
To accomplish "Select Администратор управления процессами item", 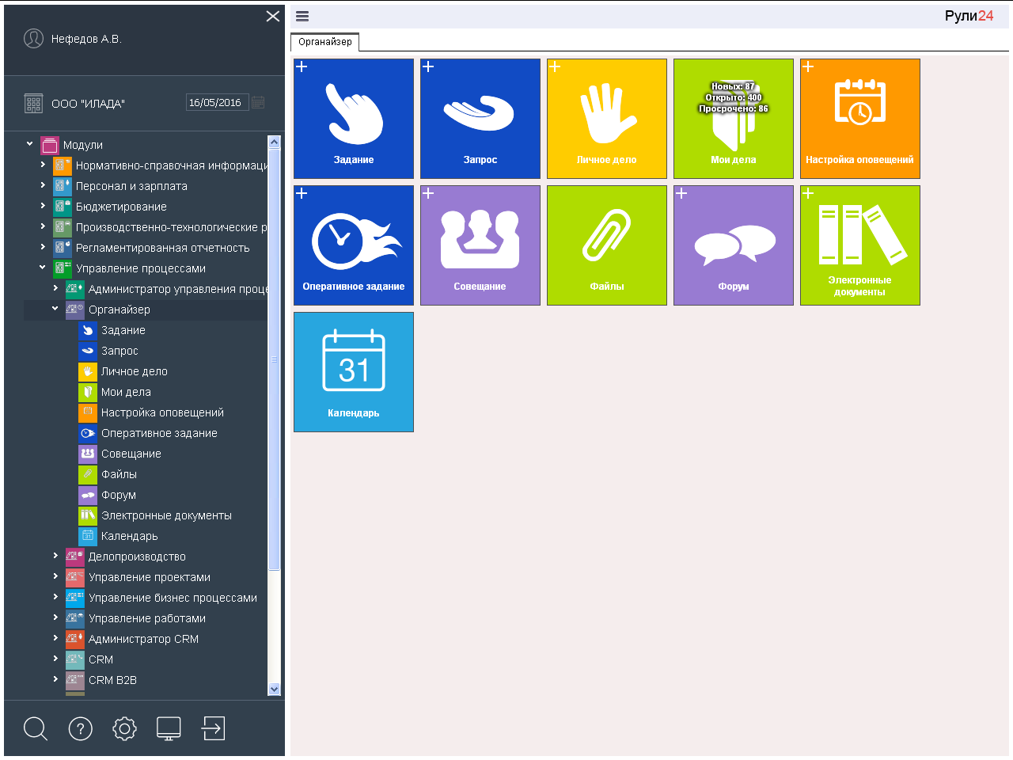I will tap(178, 289).
